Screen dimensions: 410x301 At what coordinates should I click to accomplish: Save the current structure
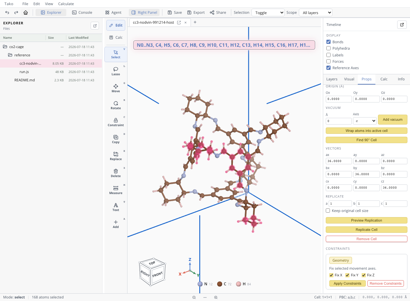pos(175,12)
